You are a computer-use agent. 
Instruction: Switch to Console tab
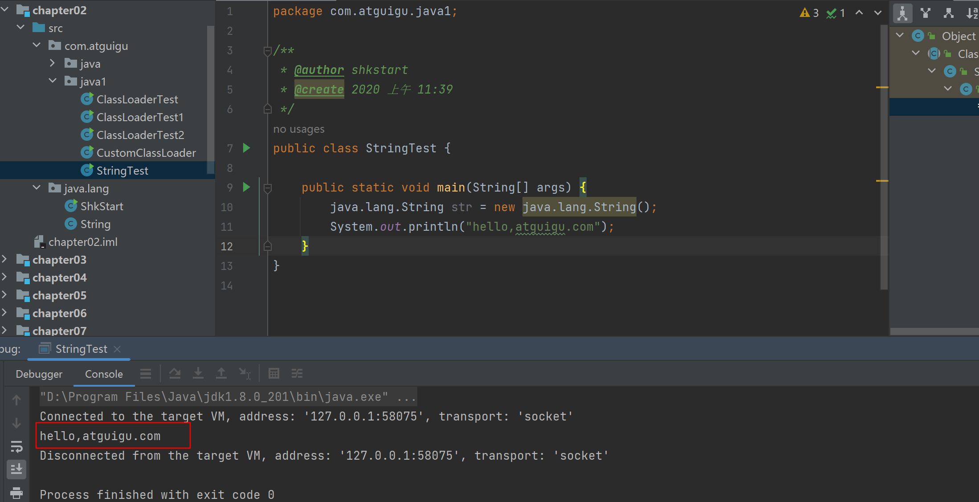104,374
